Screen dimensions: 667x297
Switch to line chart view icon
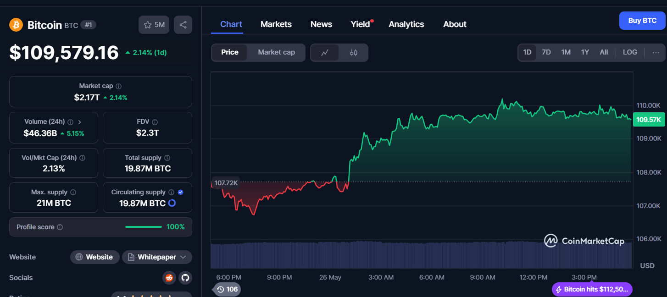pyautogui.click(x=325, y=53)
